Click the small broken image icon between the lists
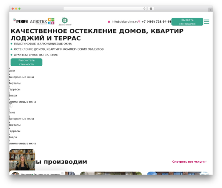222x188 pixels. pyautogui.click(x=11, y=105)
